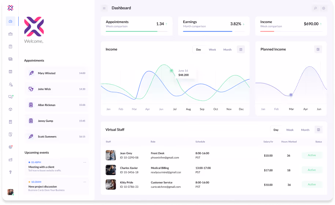Open options for New project discussion event

(85, 182)
